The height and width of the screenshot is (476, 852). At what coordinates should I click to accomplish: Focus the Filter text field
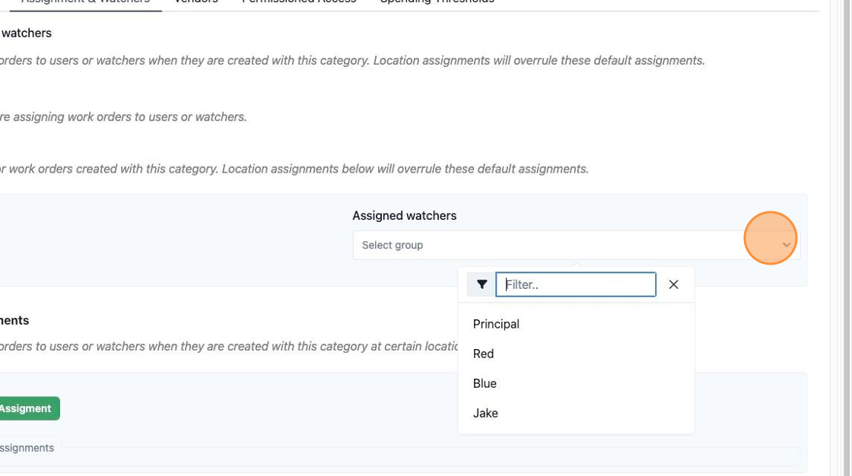575,284
